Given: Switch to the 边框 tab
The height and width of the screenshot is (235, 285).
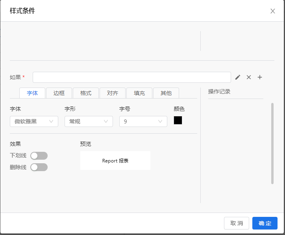Looking at the screenshot, I should click(x=59, y=93).
